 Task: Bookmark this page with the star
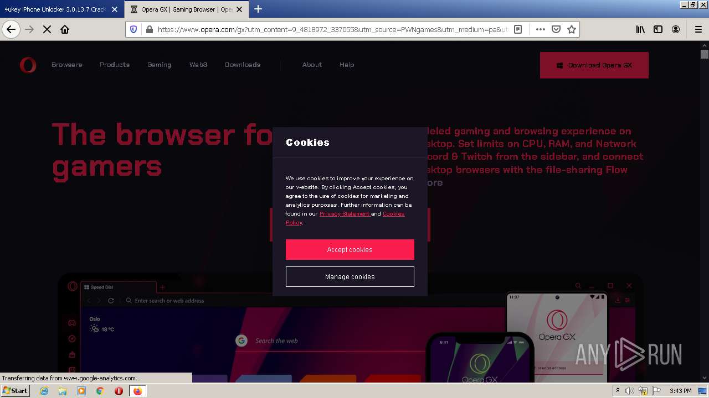click(572, 29)
